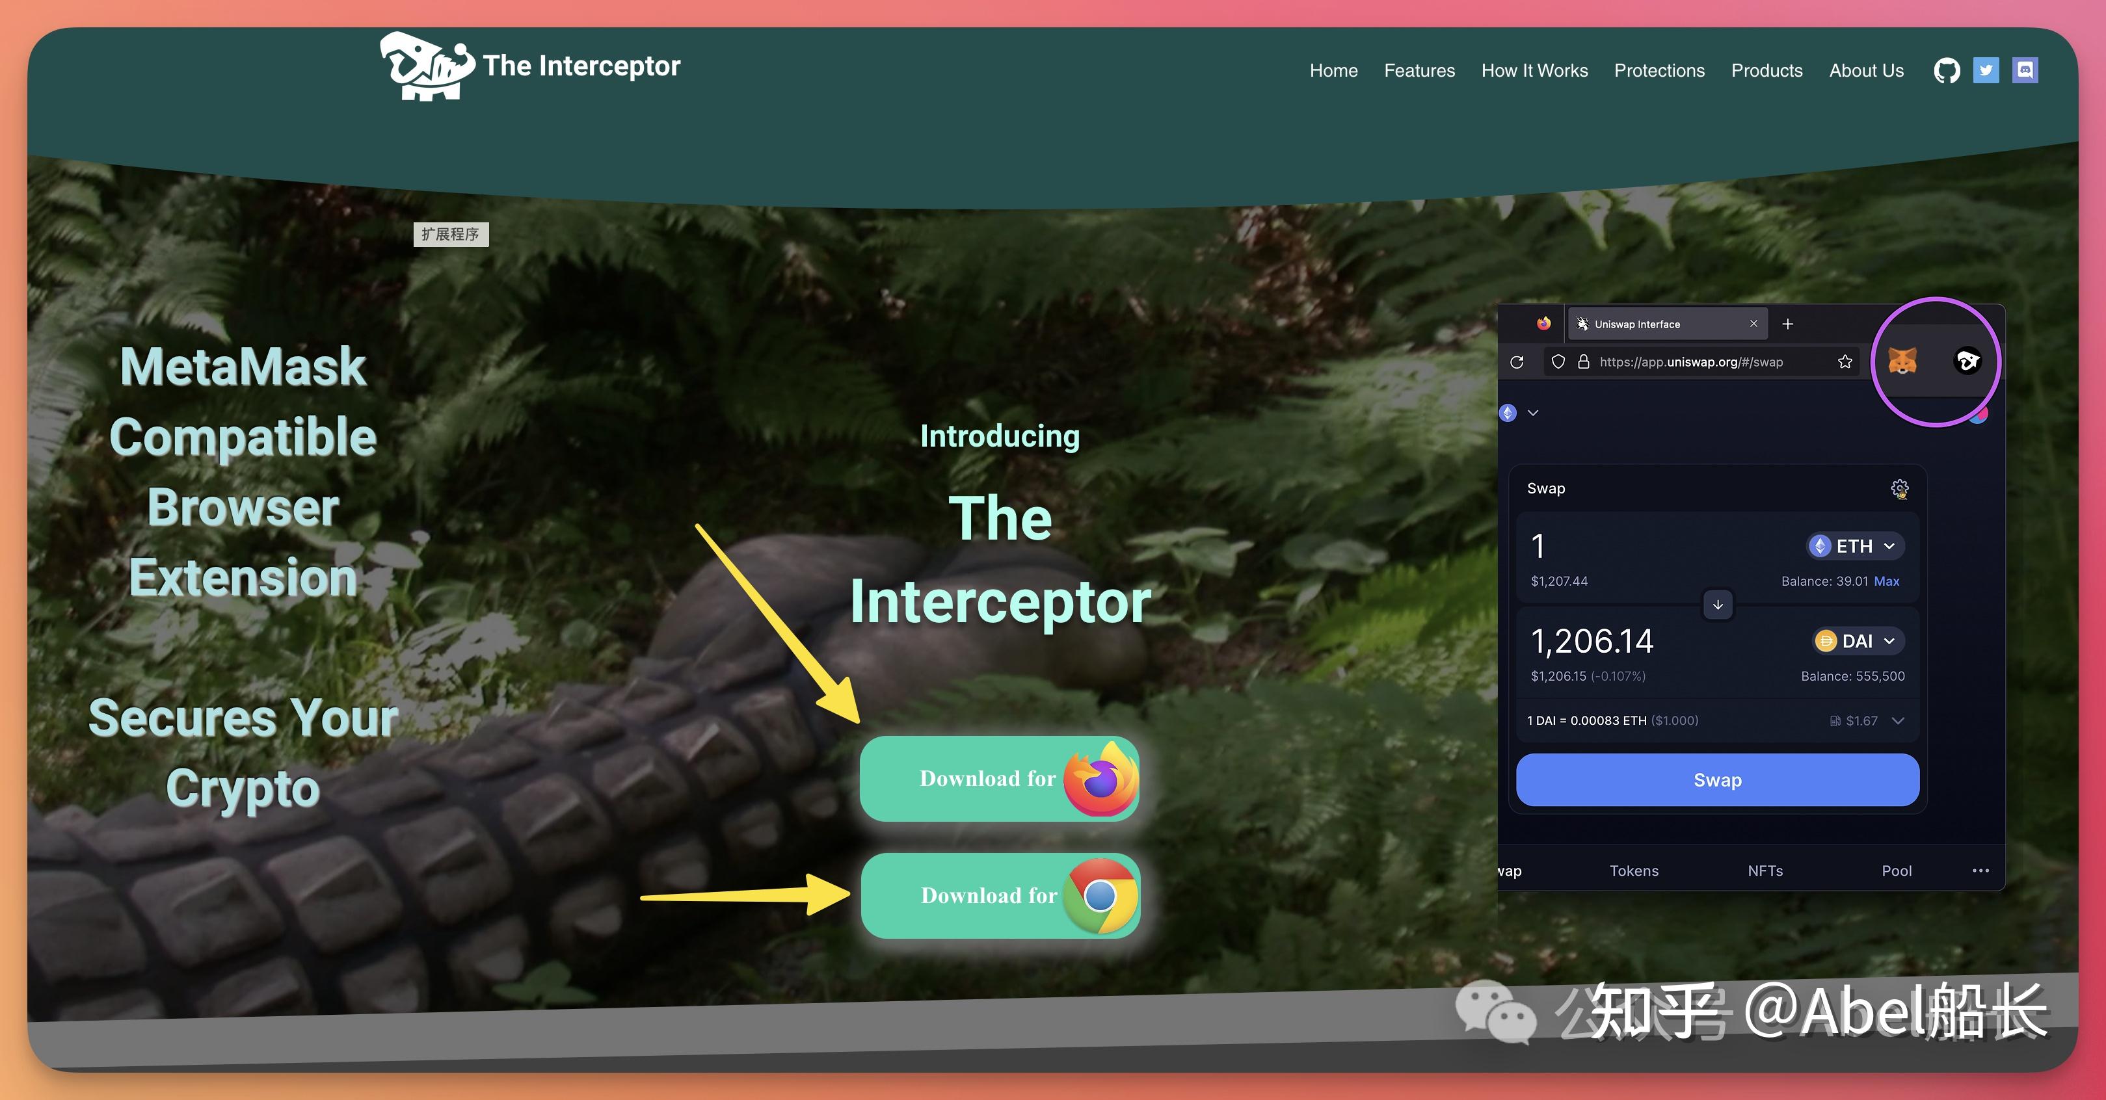The width and height of the screenshot is (2106, 1100).
Task: Click Interceptor extension icon in browser toolbar
Action: click(x=1967, y=360)
